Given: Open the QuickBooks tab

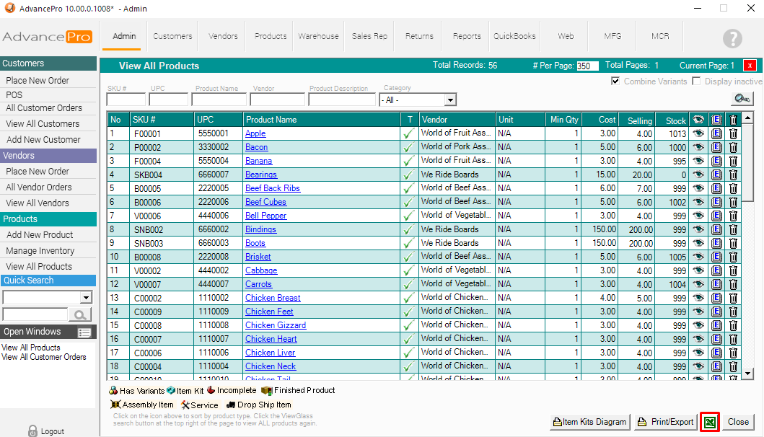Looking at the screenshot, I should click(514, 36).
